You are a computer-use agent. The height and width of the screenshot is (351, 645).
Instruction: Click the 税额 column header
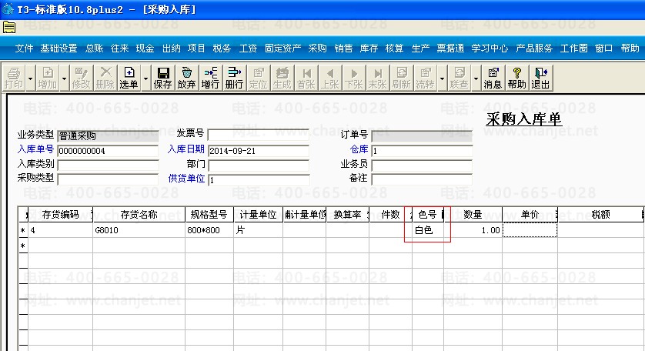tap(600, 215)
